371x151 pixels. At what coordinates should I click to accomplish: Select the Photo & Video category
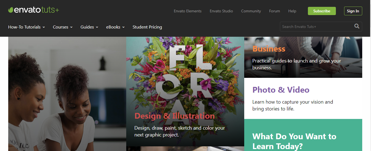(281, 90)
